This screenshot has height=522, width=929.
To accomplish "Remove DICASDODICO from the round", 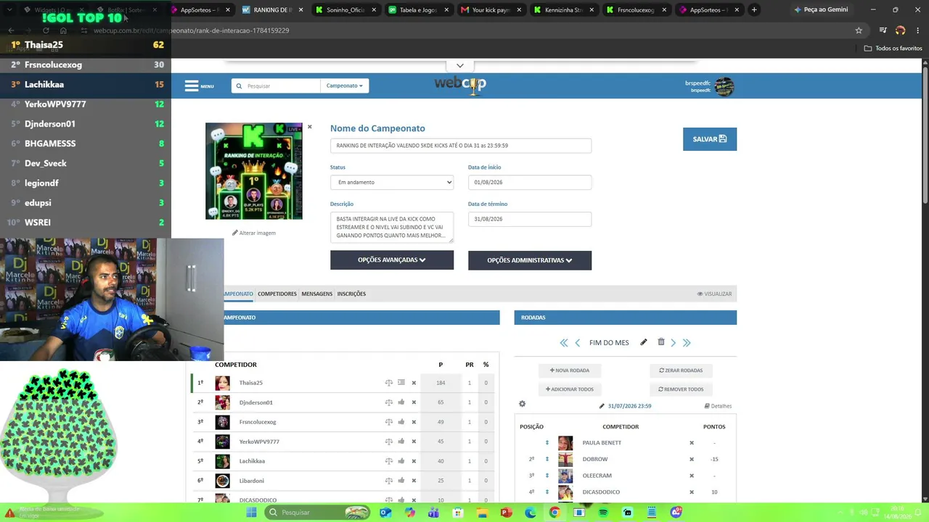I will 691,492.
